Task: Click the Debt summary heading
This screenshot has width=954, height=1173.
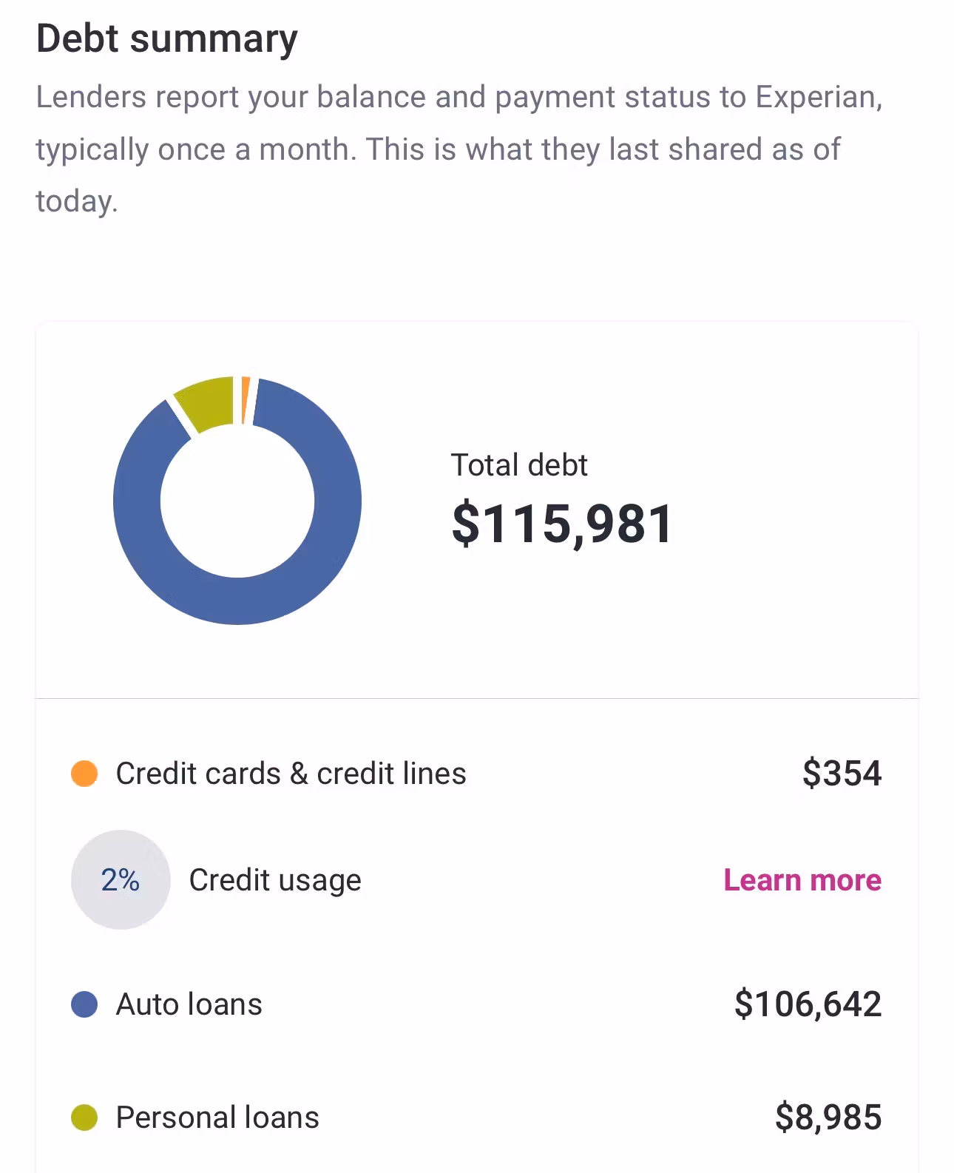Action: (166, 38)
